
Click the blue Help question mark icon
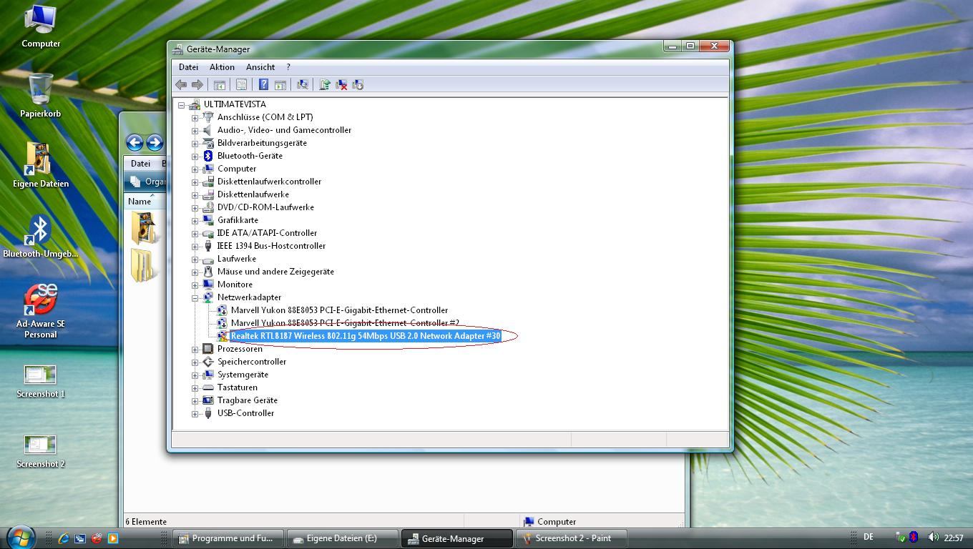click(x=263, y=84)
